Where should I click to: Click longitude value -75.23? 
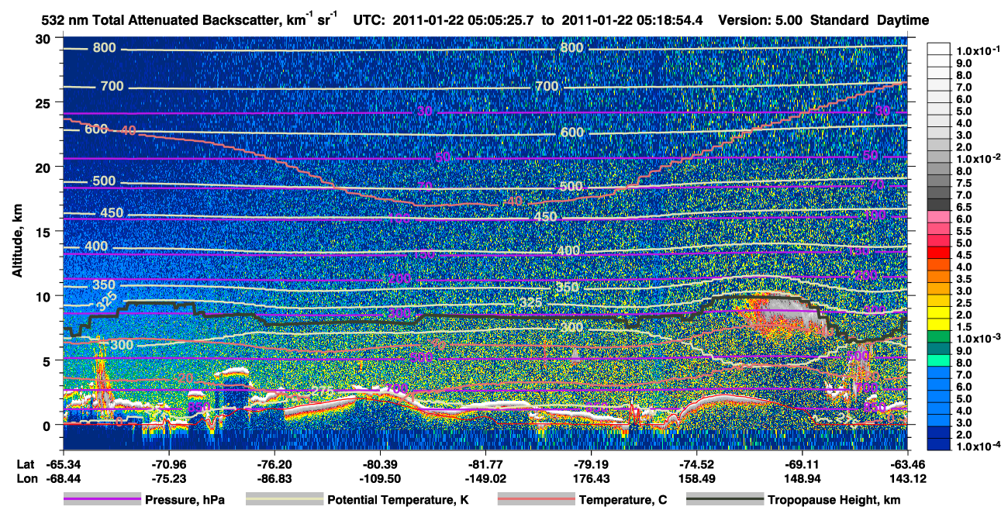169,478
